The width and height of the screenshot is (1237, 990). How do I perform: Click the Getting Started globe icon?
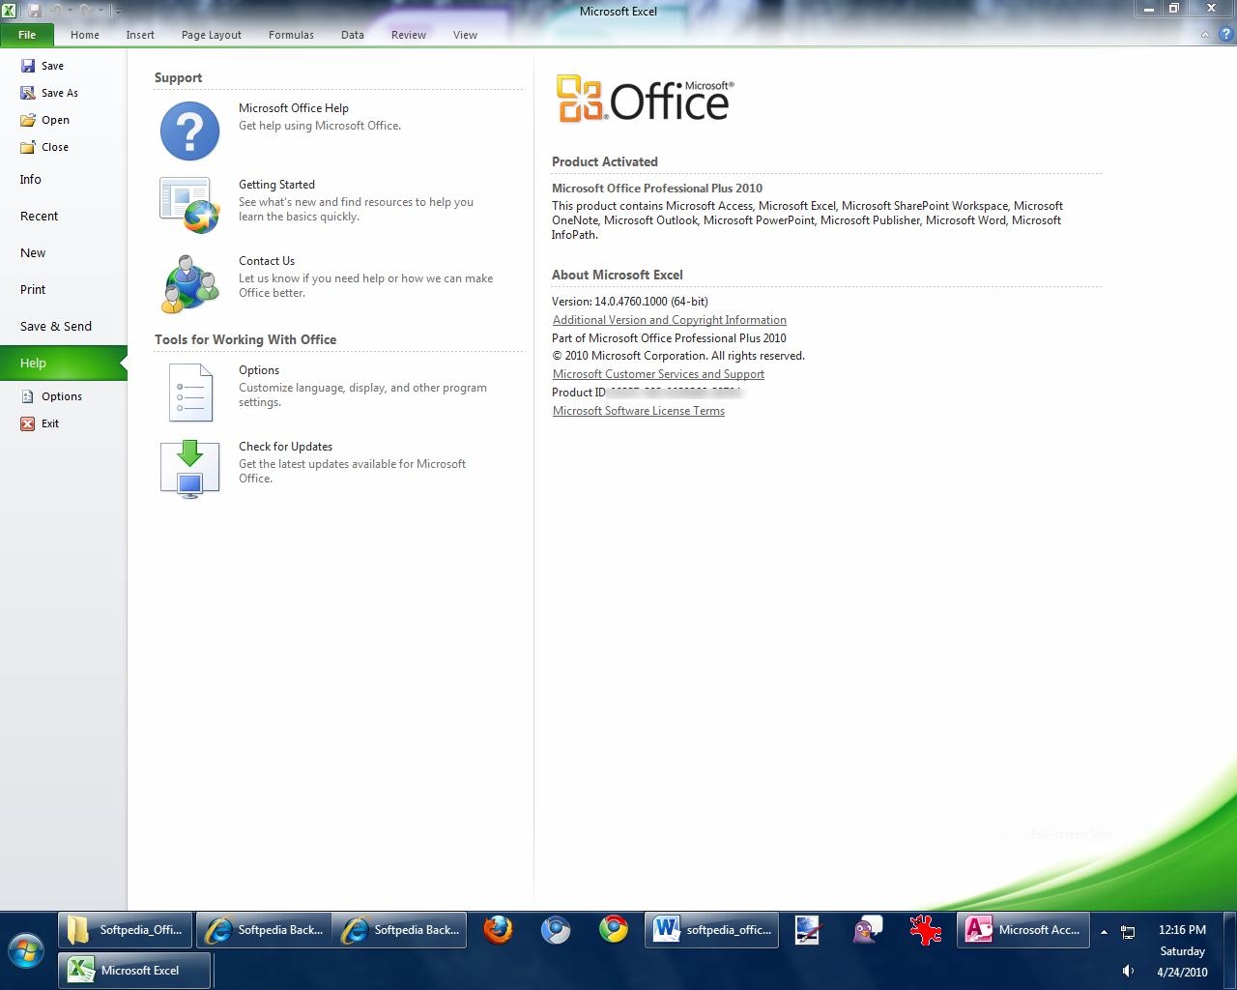[x=189, y=206]
